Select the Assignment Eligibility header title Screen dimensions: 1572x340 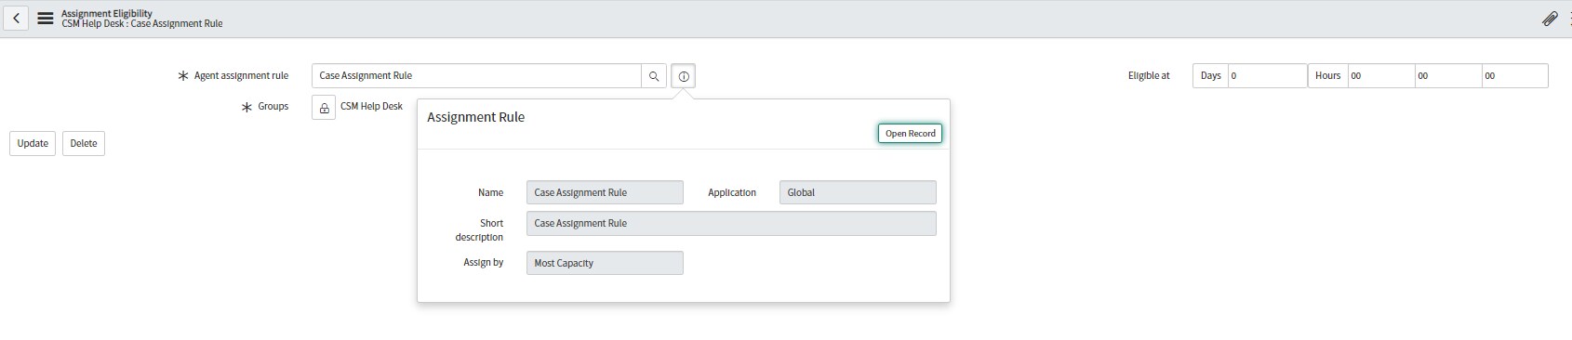(x=107, y=13)
